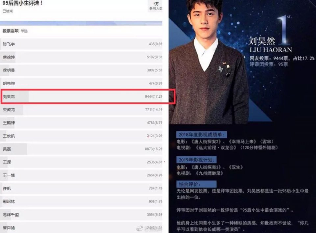Click the blue progress bar under the title
The width and height of the screenshot is (316, 233).
pyautogui.click(x=81, y=23)
